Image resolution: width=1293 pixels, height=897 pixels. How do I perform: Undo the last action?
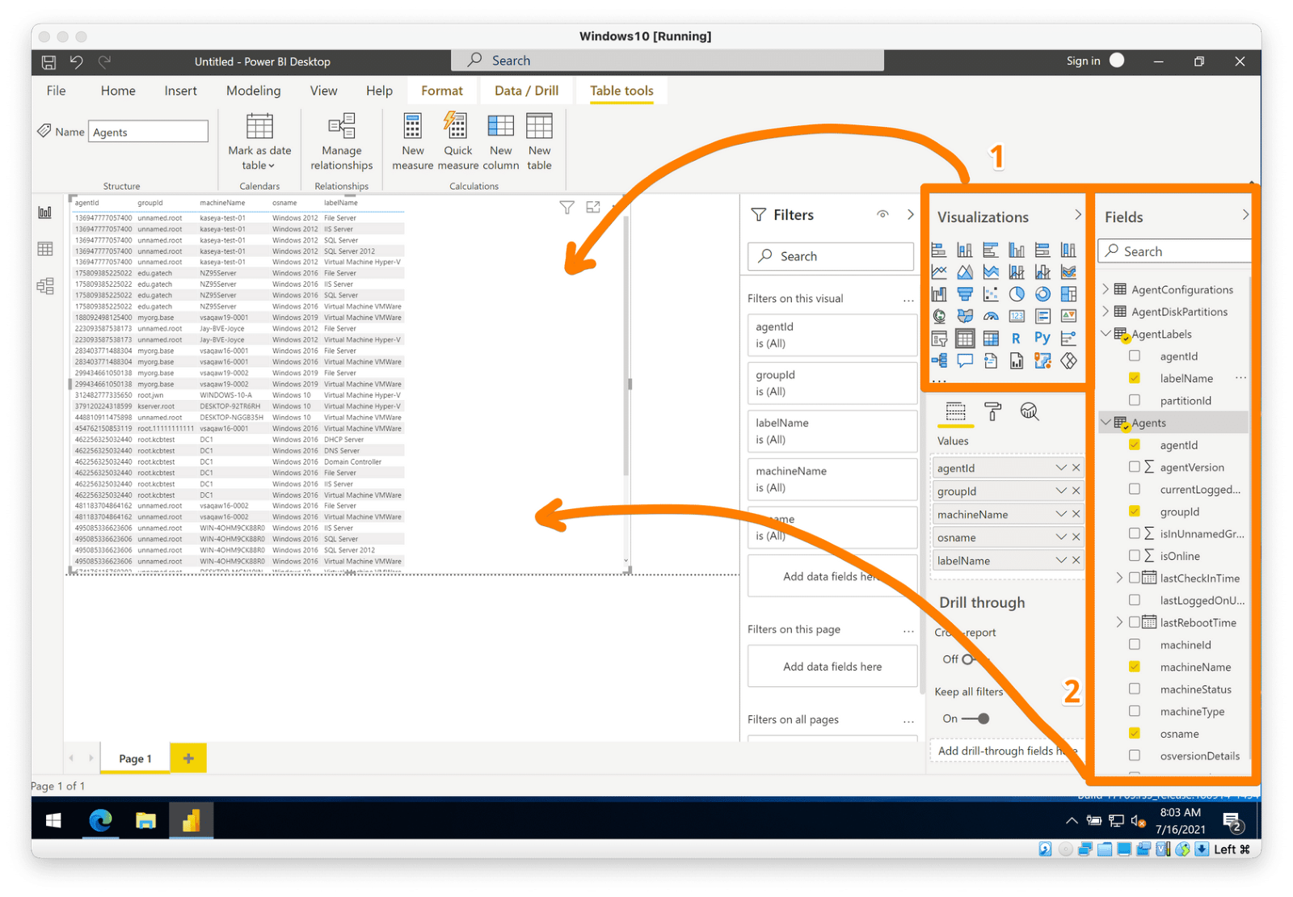76,61
